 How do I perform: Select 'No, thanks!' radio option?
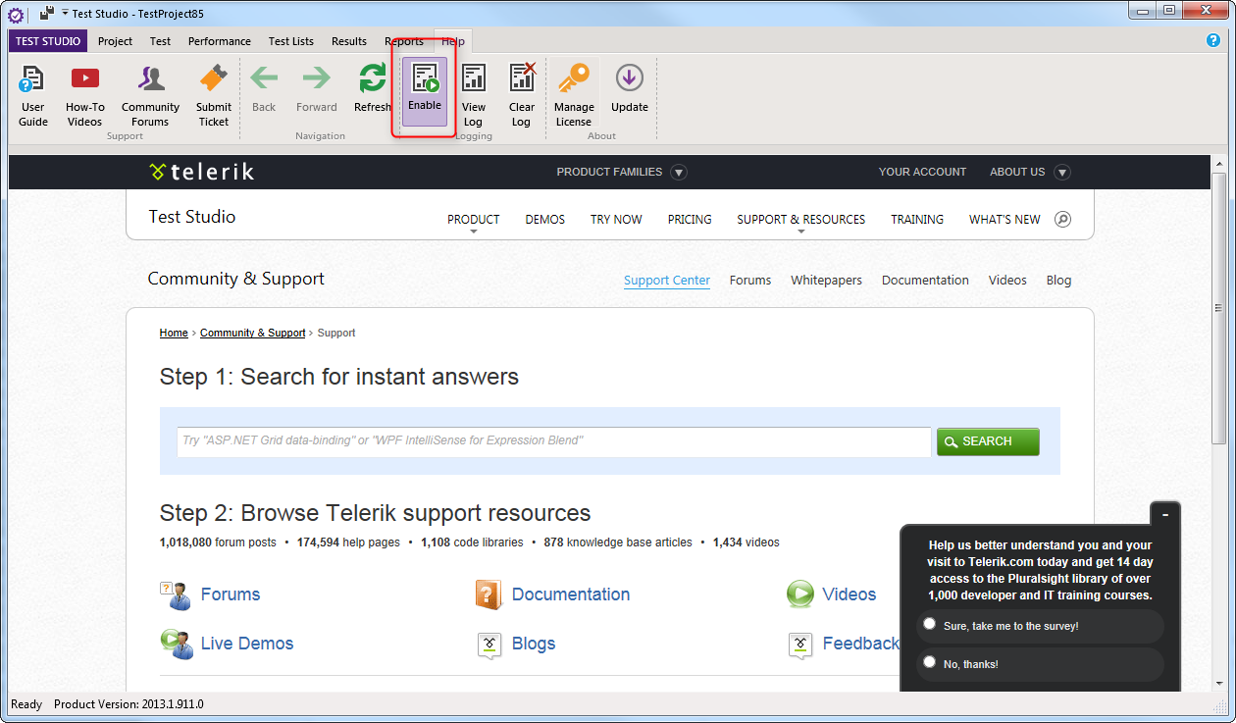pos(929,662)
